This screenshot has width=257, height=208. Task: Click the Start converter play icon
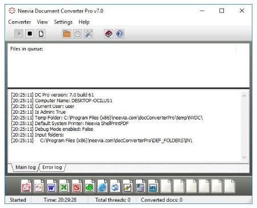point(19,34)
